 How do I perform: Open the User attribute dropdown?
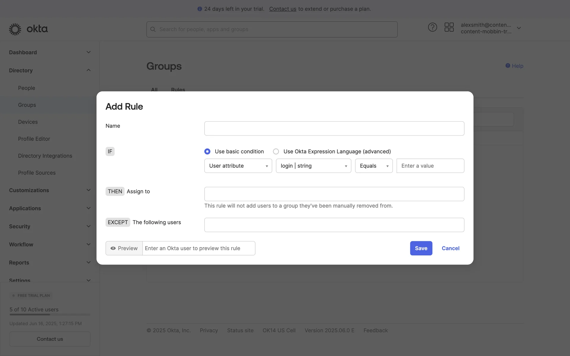[238, 166]
